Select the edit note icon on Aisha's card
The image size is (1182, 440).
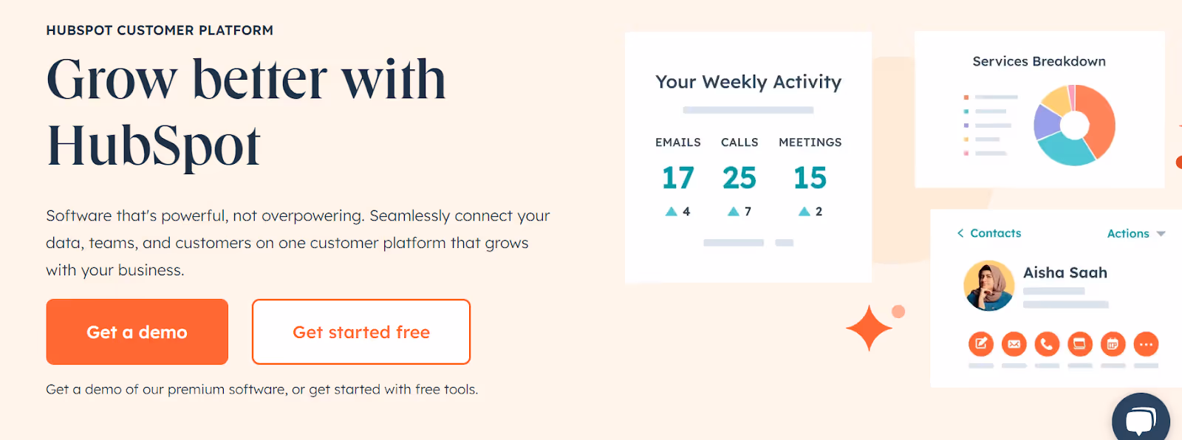[x=980, y=344]
